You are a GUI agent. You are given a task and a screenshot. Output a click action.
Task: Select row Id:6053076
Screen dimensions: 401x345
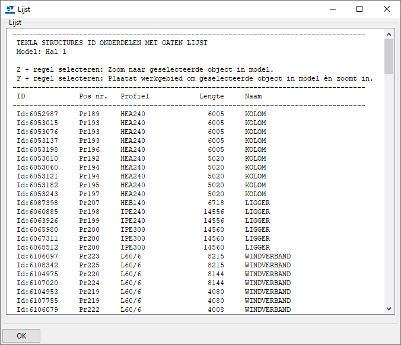[x=141, y=132]
